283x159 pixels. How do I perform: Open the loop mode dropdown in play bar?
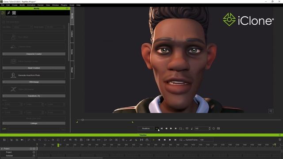(x=181, y=129)
